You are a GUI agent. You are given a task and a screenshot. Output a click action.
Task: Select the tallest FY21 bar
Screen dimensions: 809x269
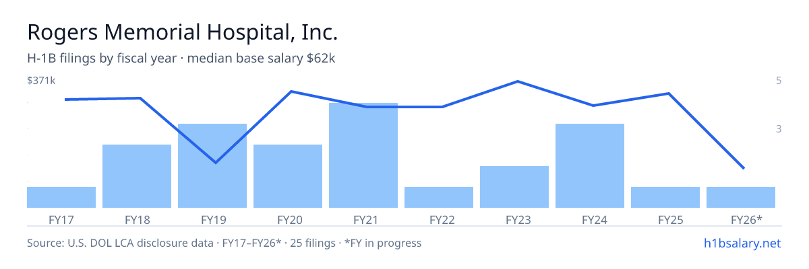[x=363, y=155]
